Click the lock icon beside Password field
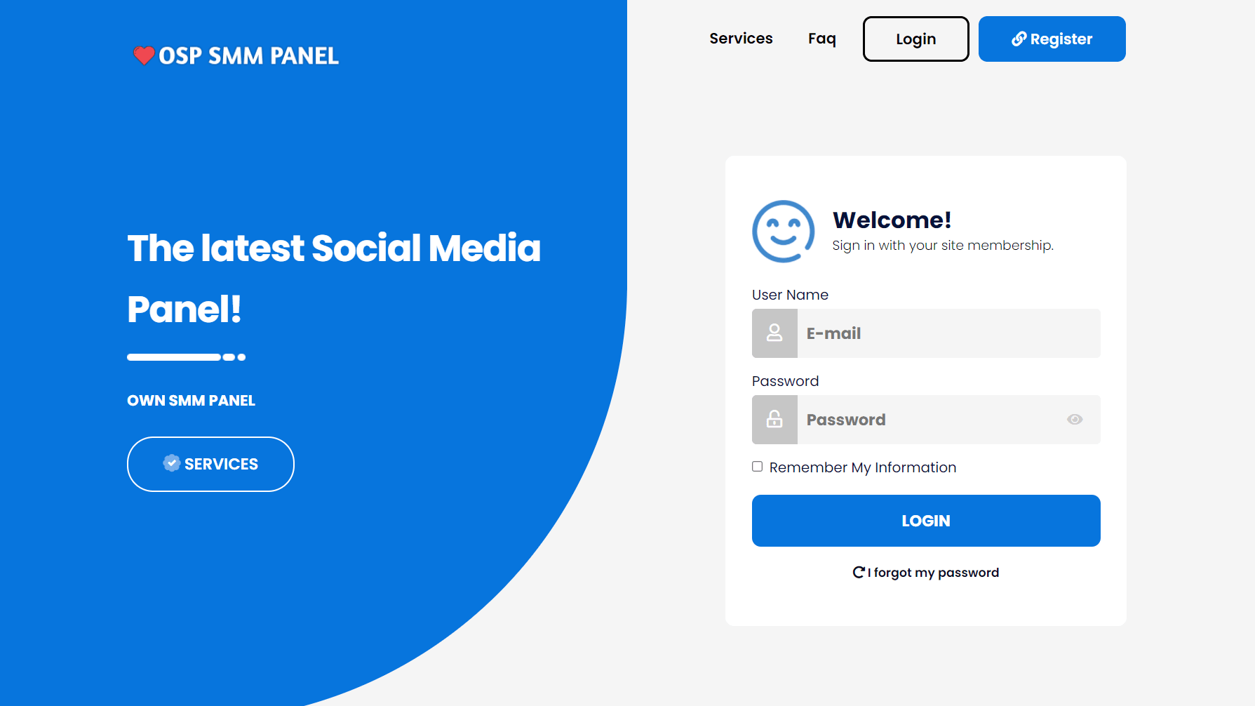 [774, 420]
